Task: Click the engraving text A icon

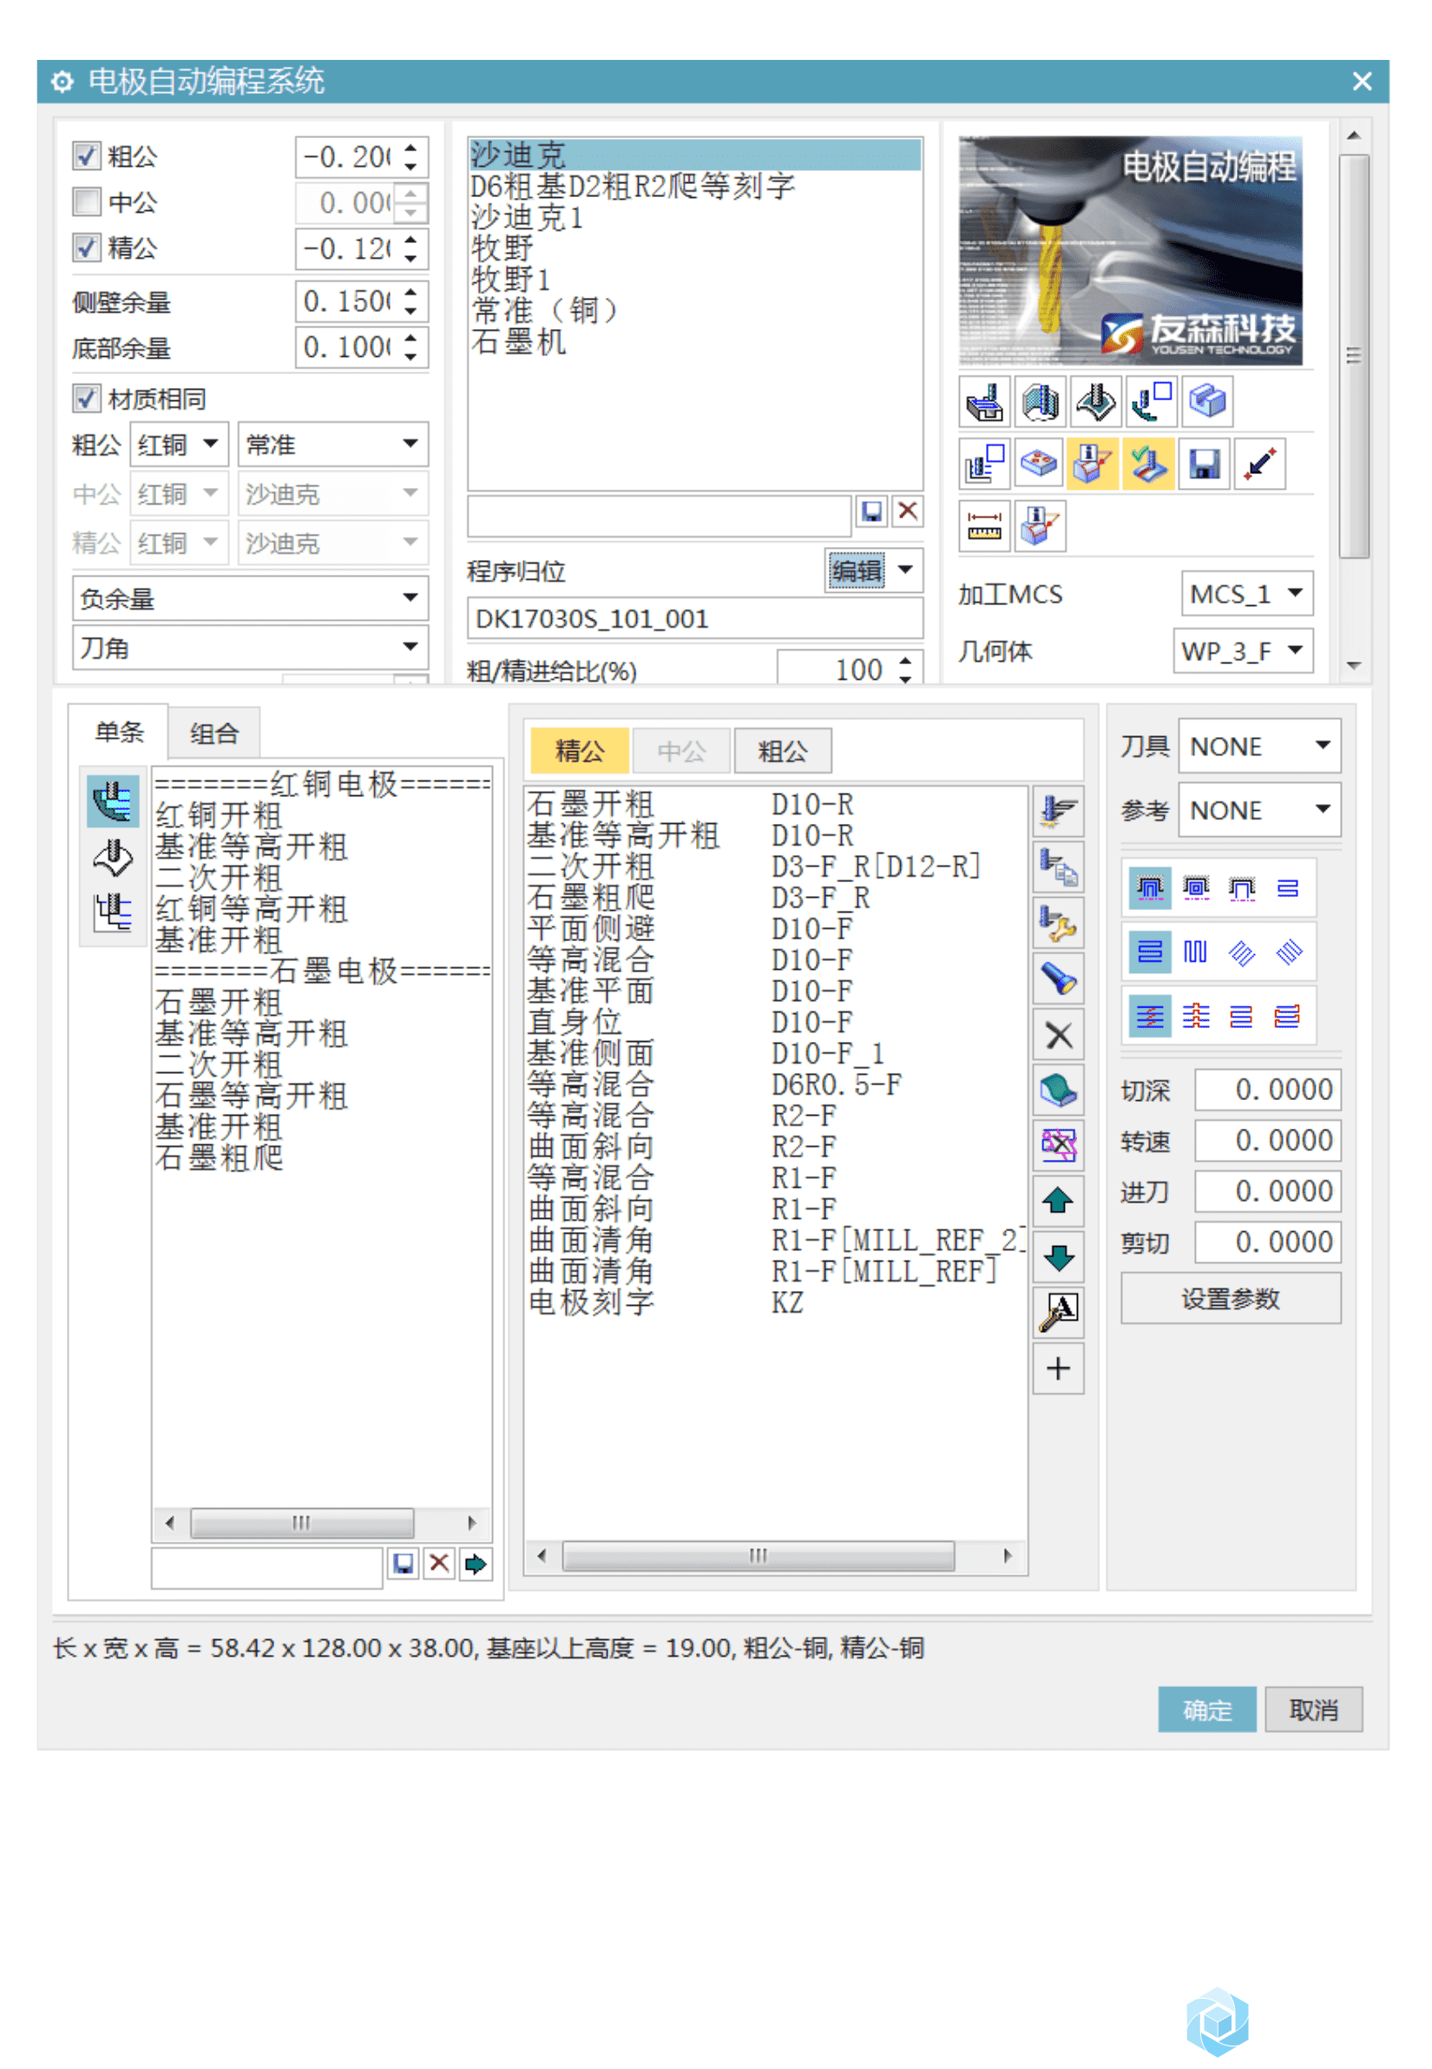Action: pos(1059,1312)
